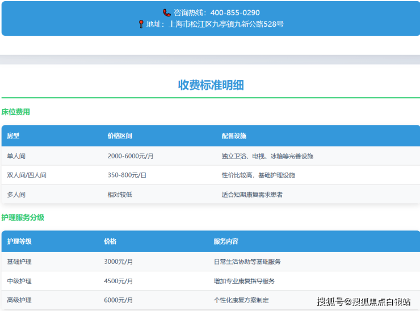Image resolution: width=420 pixels, height=311 pixels.
Task: Click the 350-800元/日 price cell
Action: [x=127, y=175]
